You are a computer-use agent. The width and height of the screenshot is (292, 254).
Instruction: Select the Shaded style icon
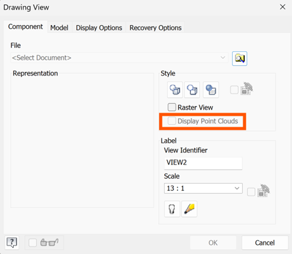point(211,90)
